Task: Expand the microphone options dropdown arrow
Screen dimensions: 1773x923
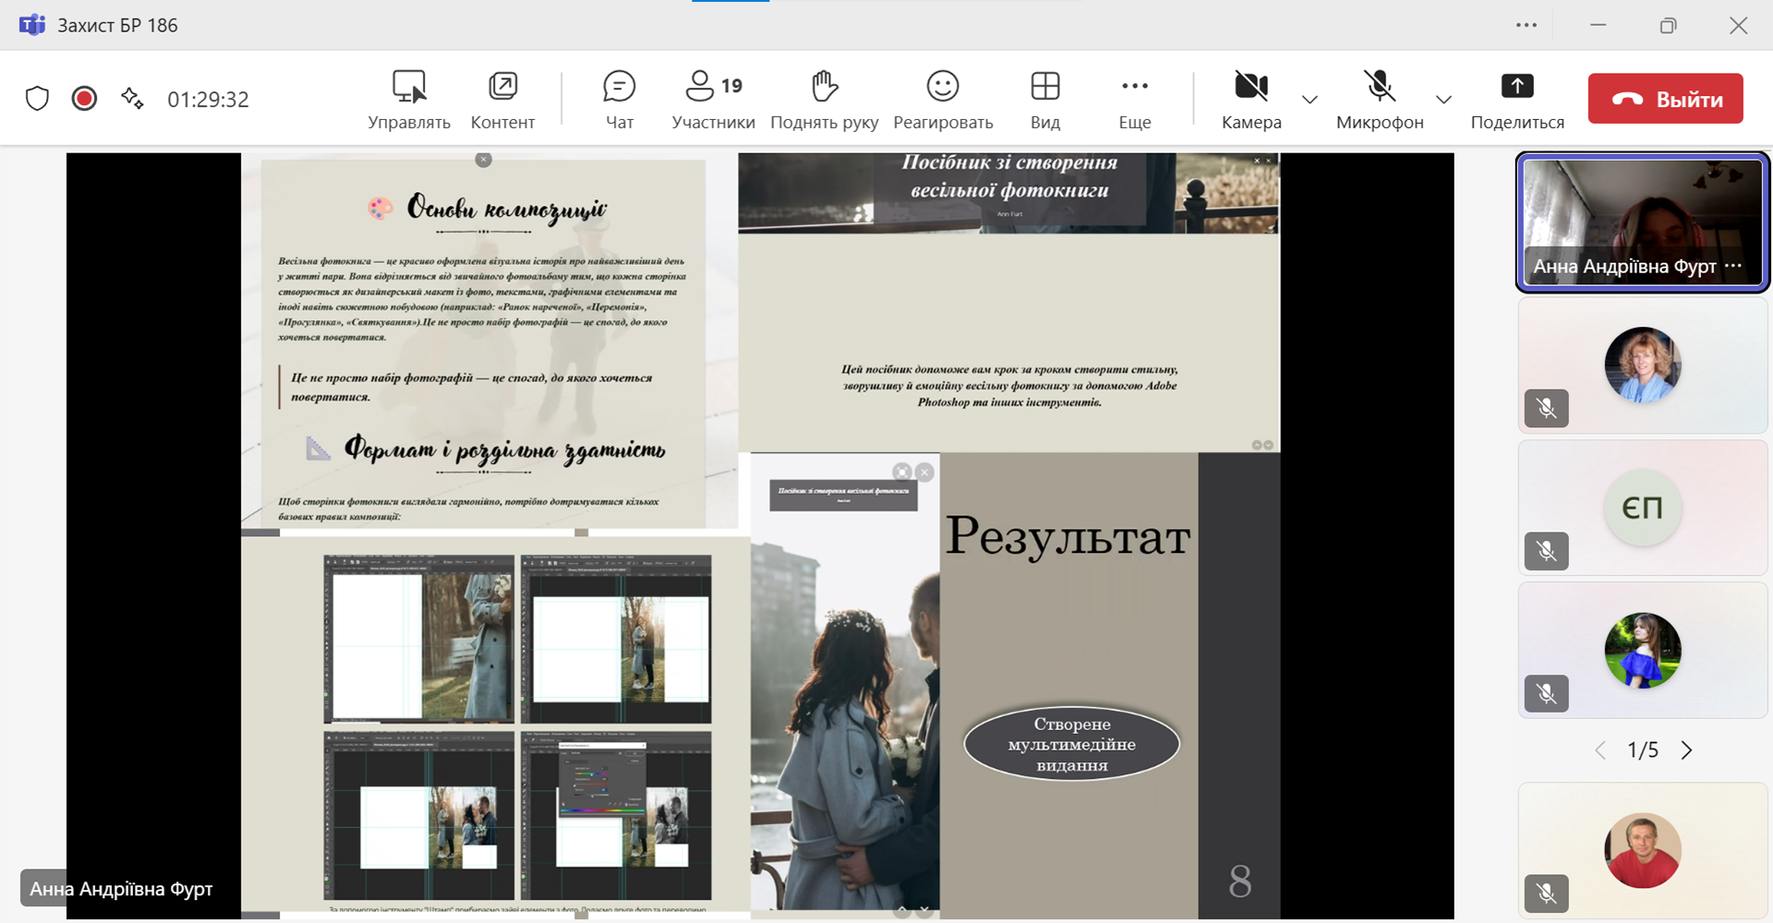Action: pos(1443,100)
